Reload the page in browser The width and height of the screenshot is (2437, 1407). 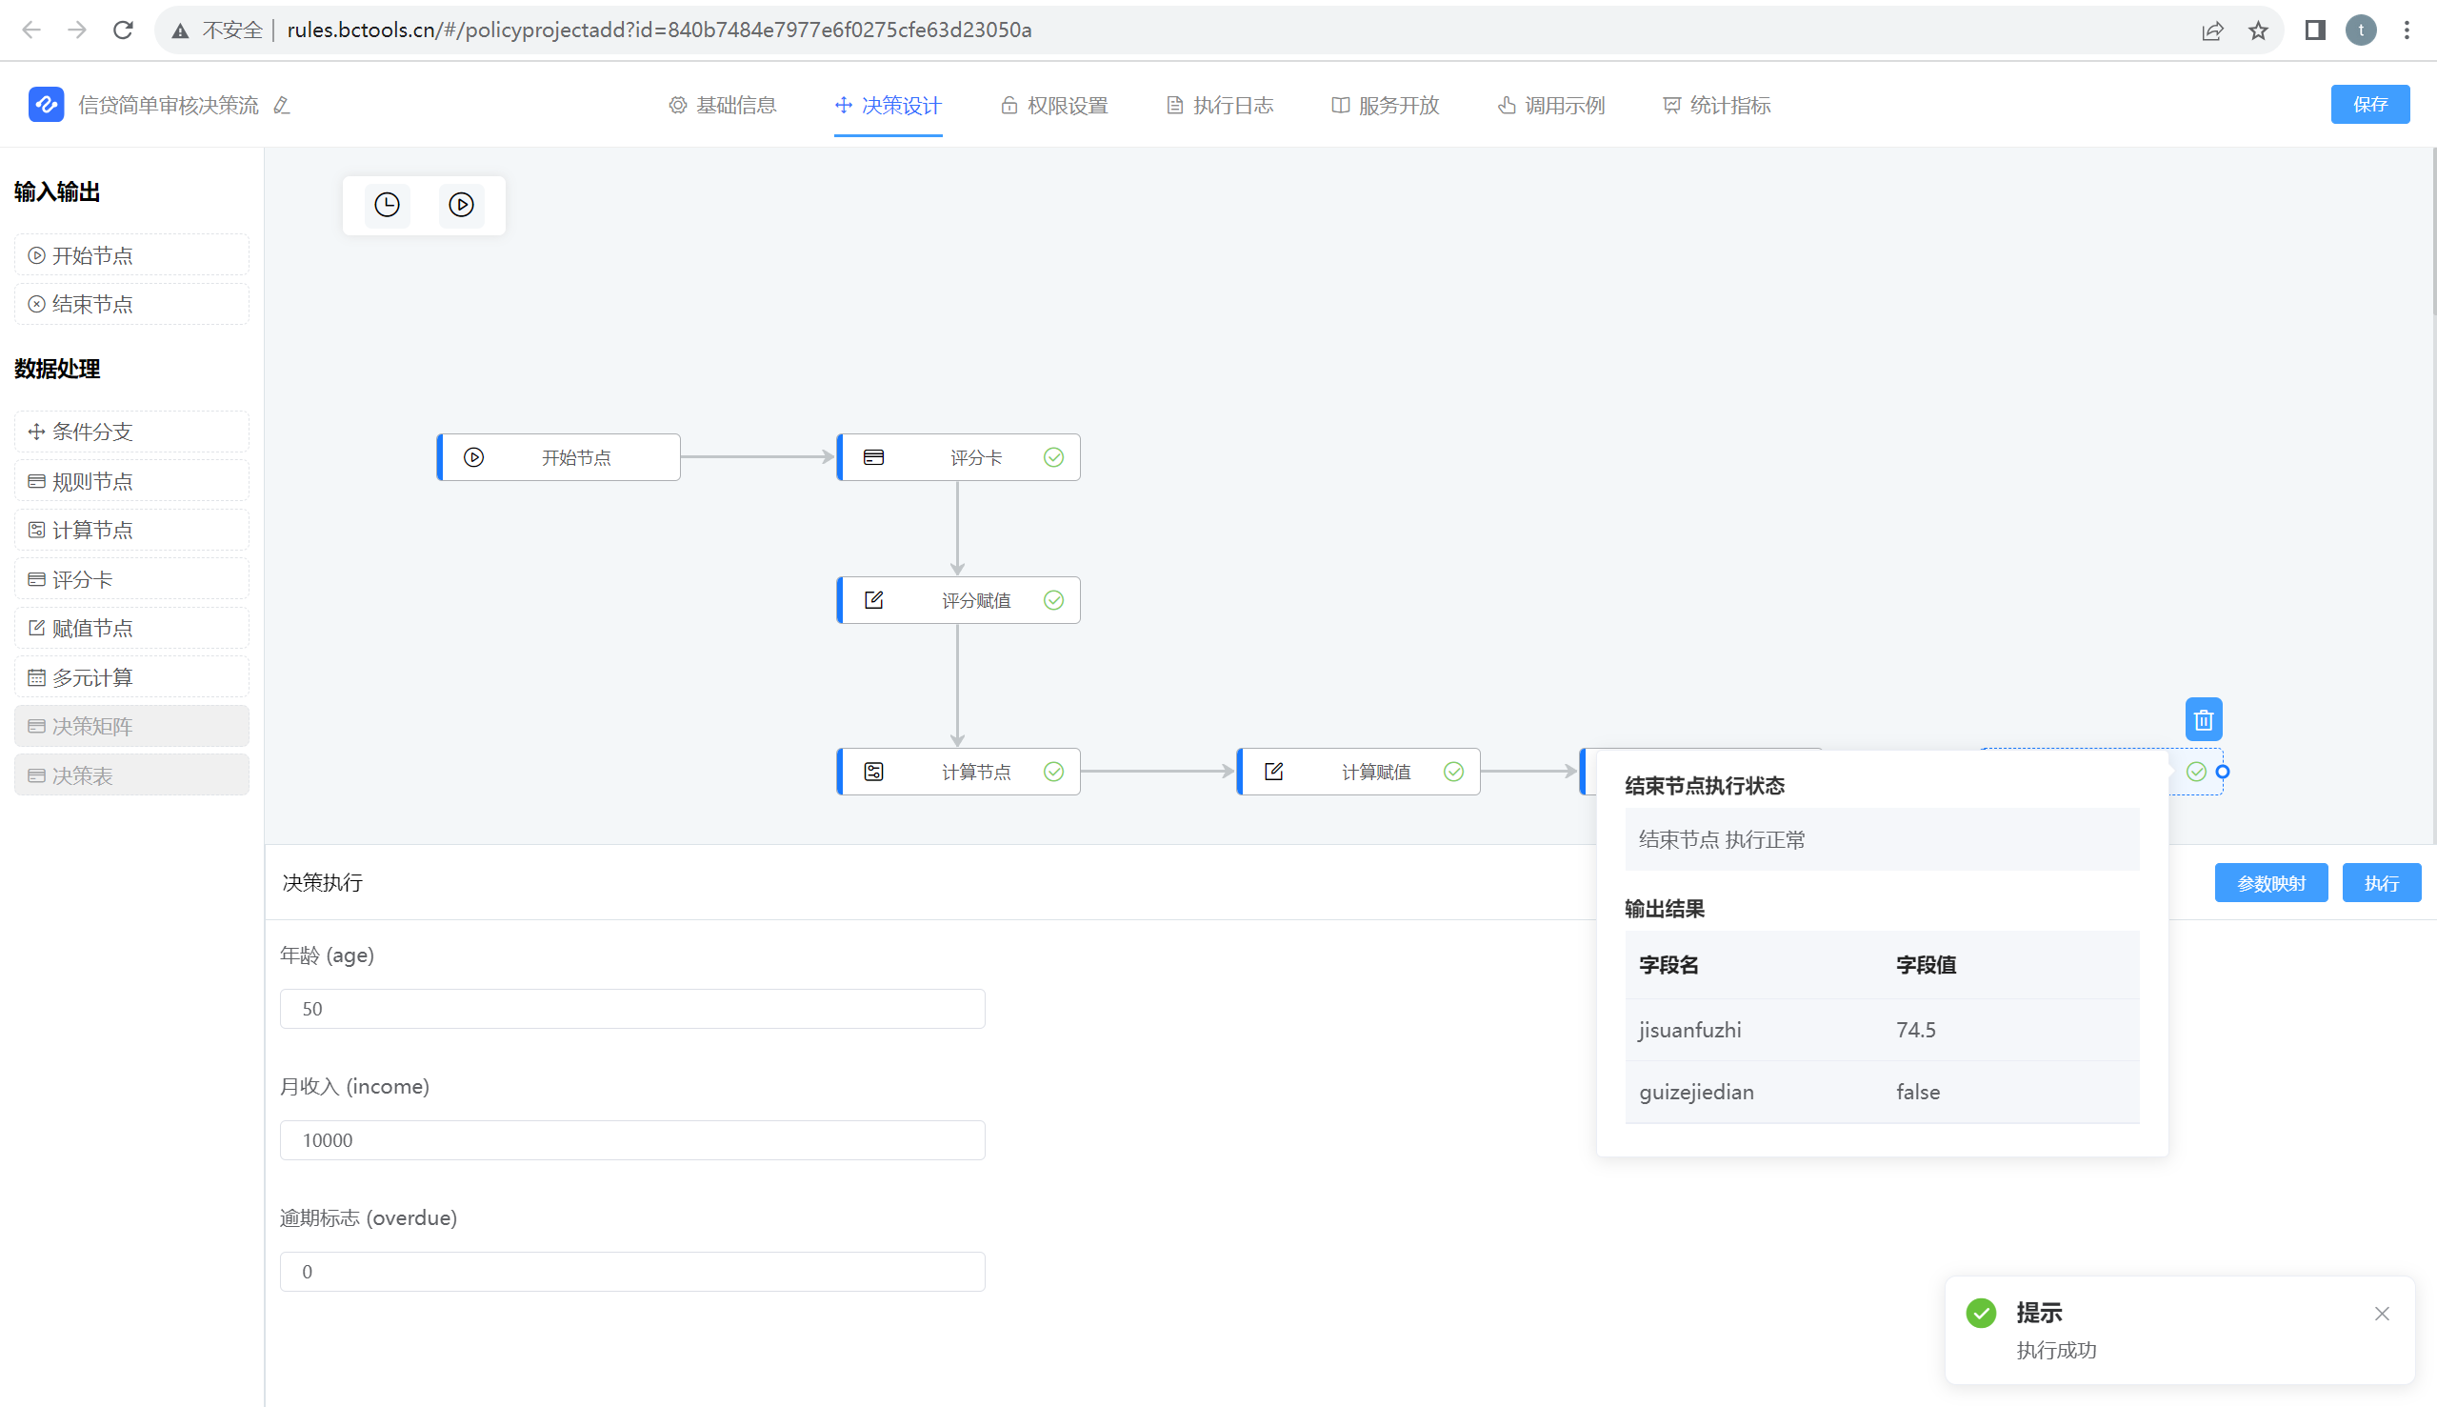coord(124,30)
